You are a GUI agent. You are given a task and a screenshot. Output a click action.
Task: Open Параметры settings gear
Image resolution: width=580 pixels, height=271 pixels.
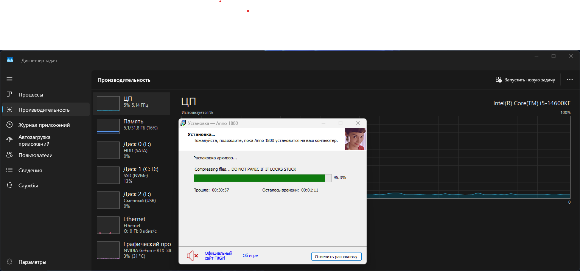pos(10,262)
